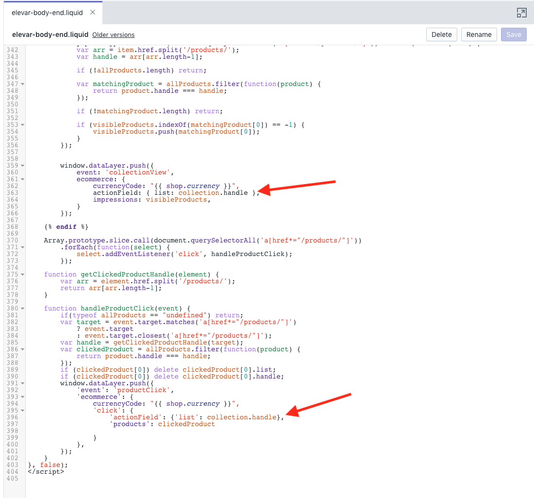
Task: Click clickedProduct on products line 397
Action: [186, 424]
